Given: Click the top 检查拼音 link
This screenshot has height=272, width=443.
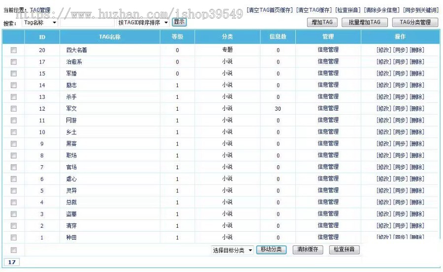Looking at the screenshot, I should tap(348, 10).
